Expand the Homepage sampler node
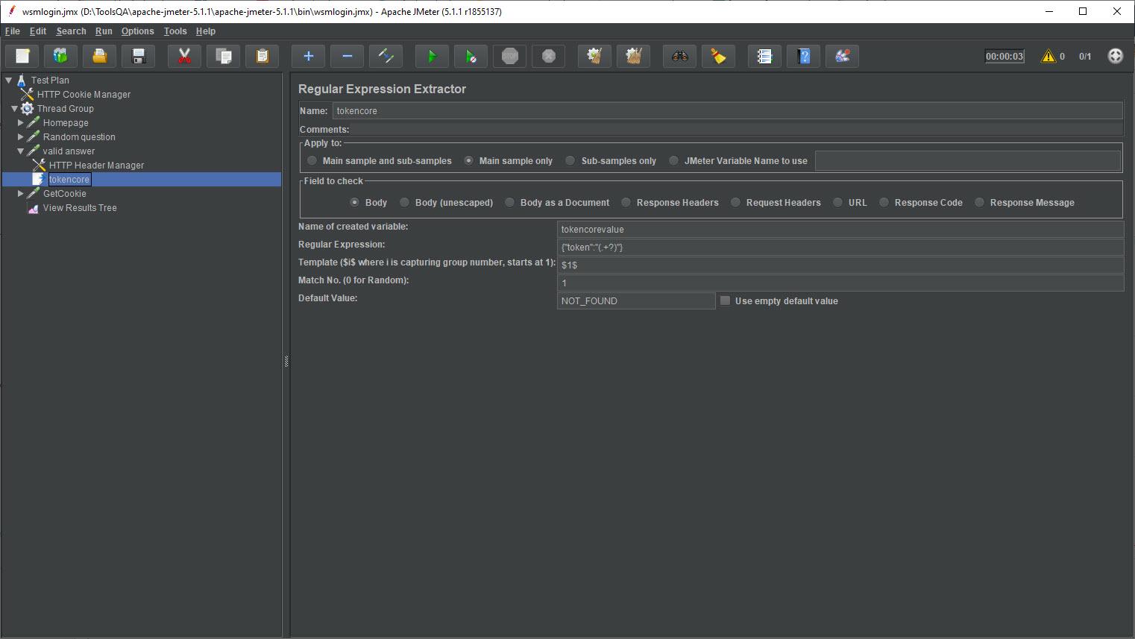Screen dimensions: 1135x639 21,123
